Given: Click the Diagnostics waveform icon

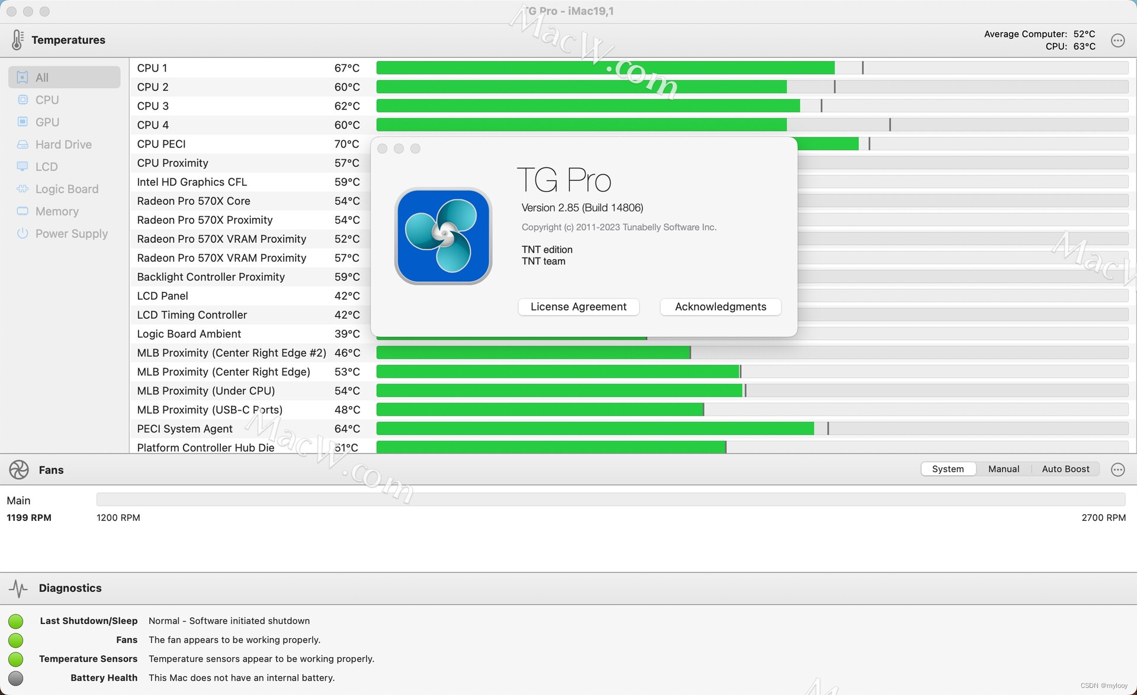Looking at the screenshot, I should click(x=18, y=588).
